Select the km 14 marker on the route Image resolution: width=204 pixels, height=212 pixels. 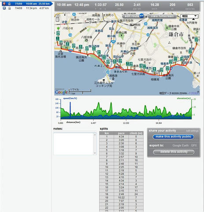[x=182, y=59]
